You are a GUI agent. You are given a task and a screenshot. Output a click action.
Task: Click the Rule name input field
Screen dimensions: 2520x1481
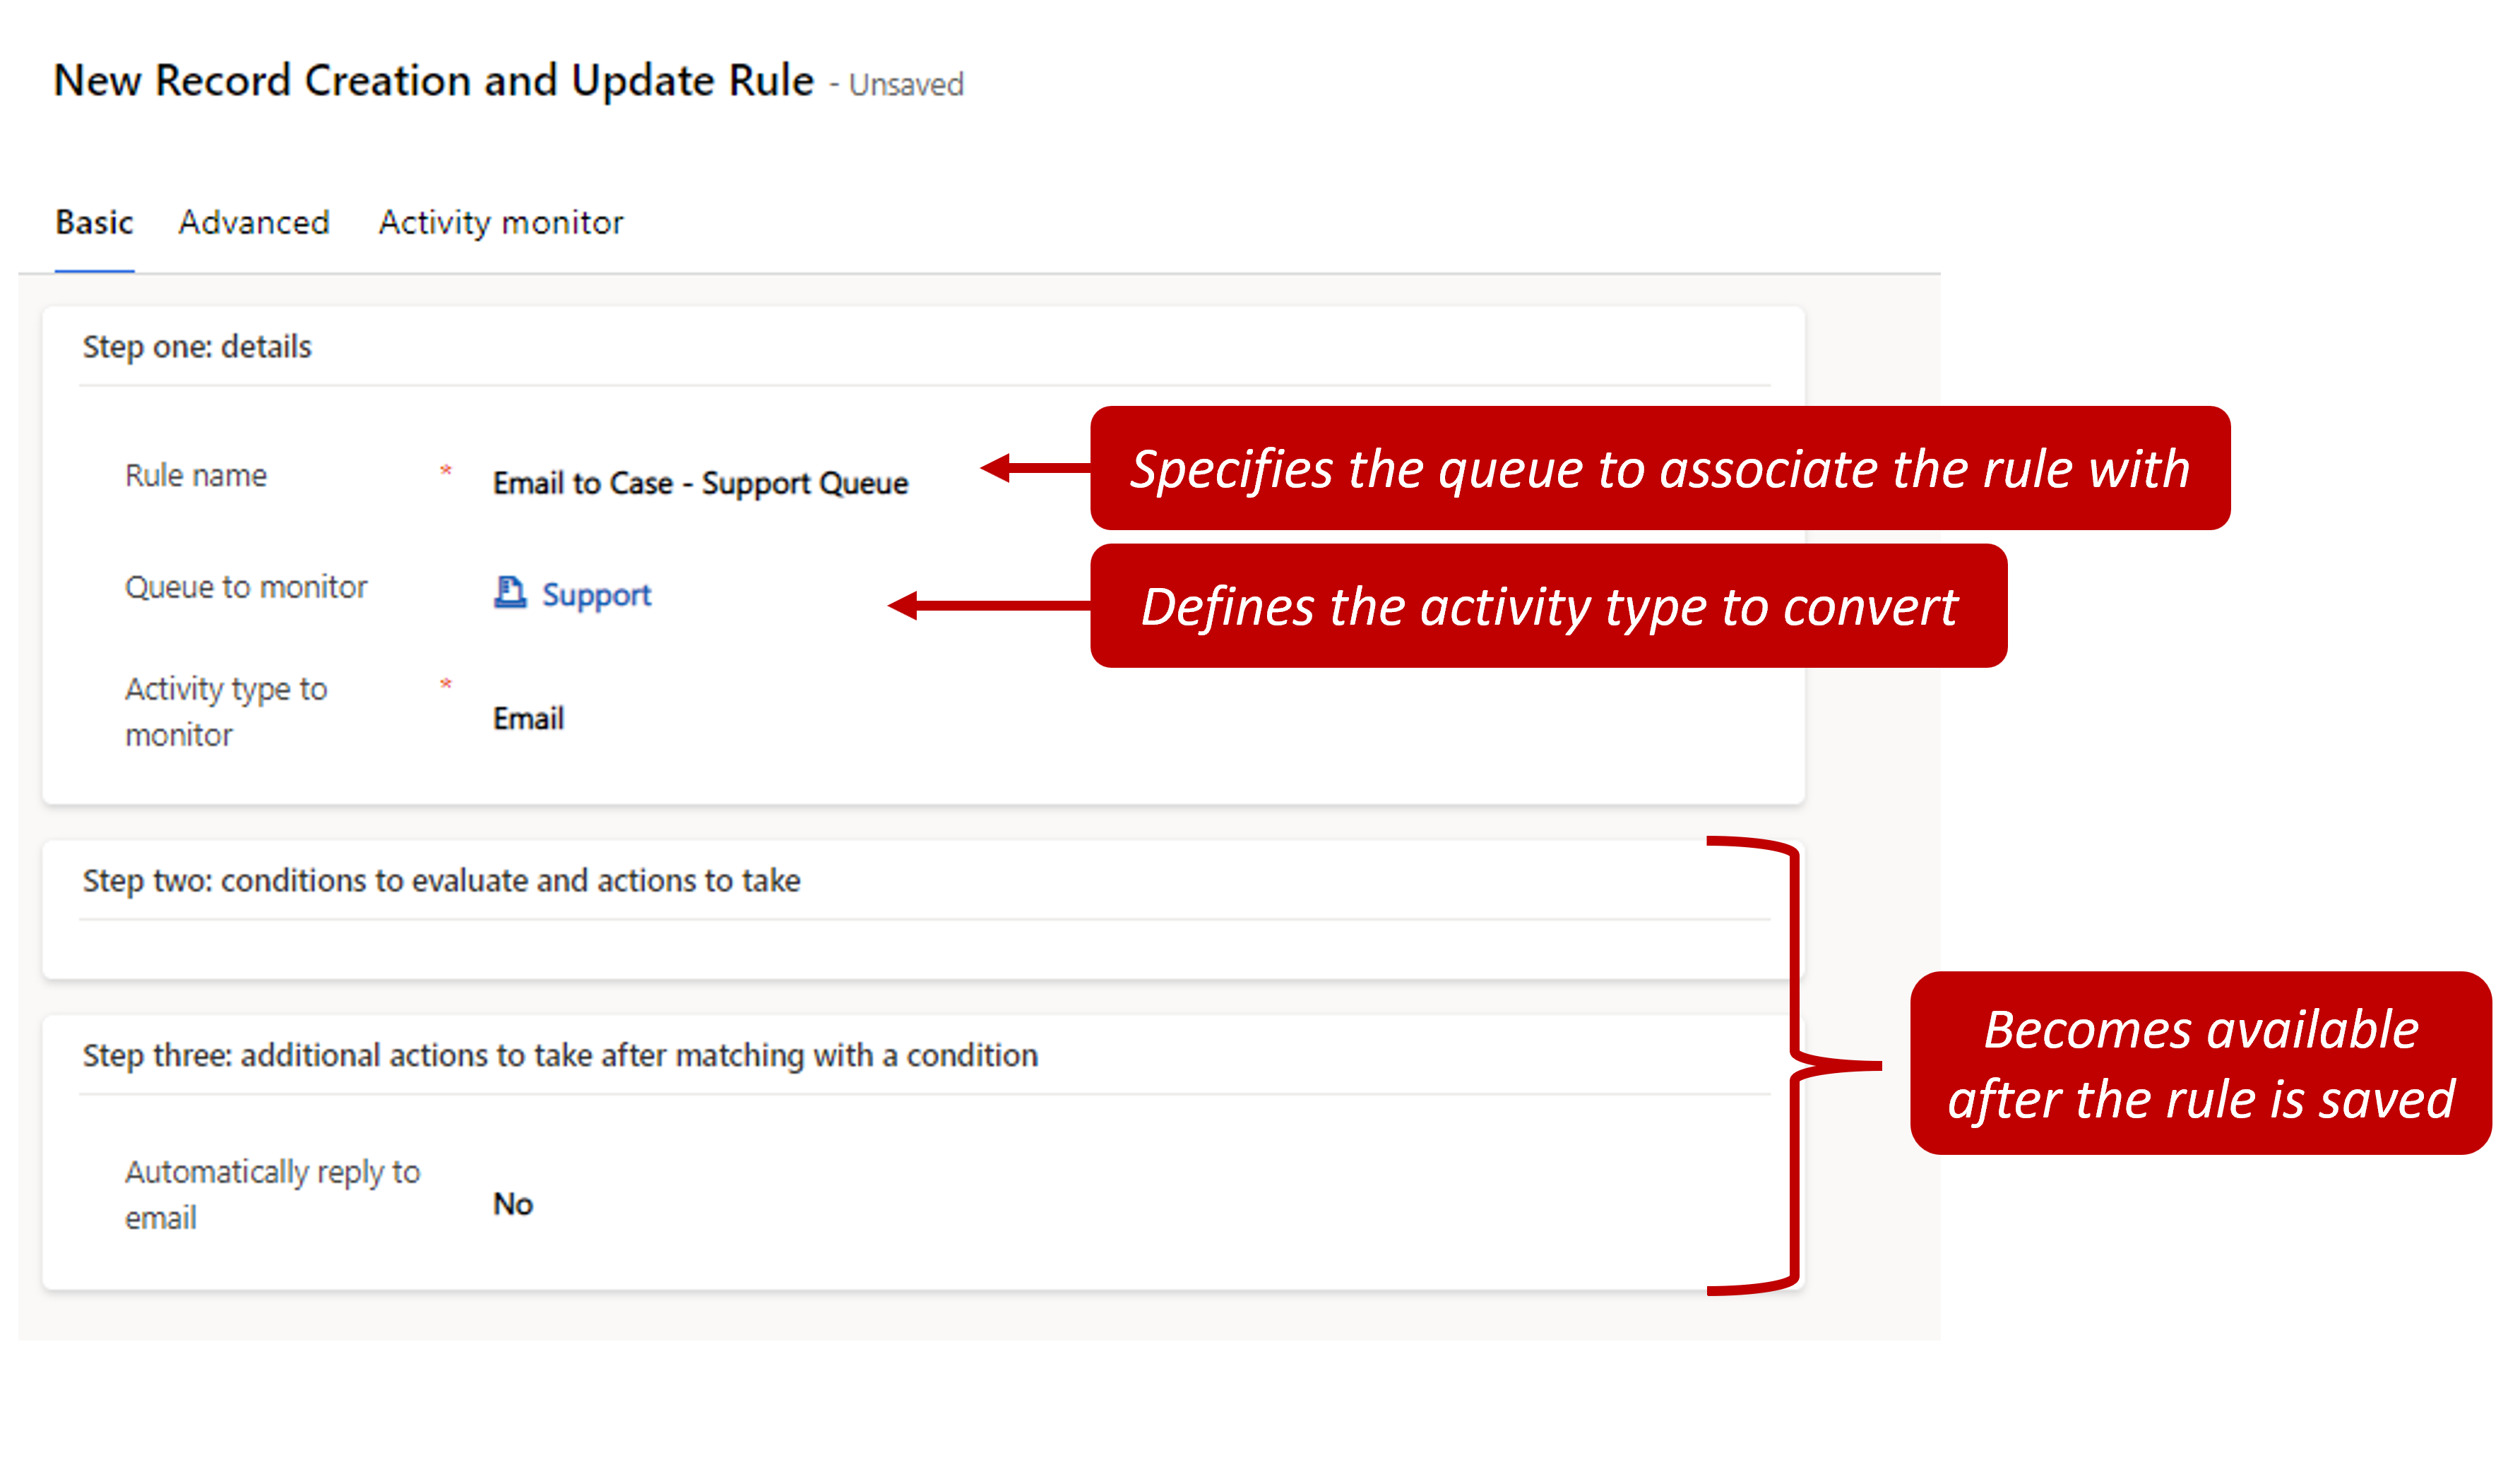(700, 484)
